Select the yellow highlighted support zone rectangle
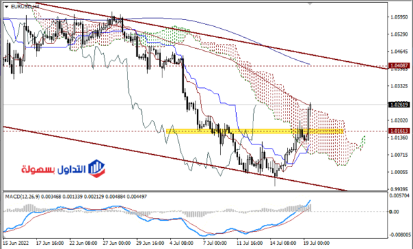This screenshot has height=249, width=413. point(255,131)
